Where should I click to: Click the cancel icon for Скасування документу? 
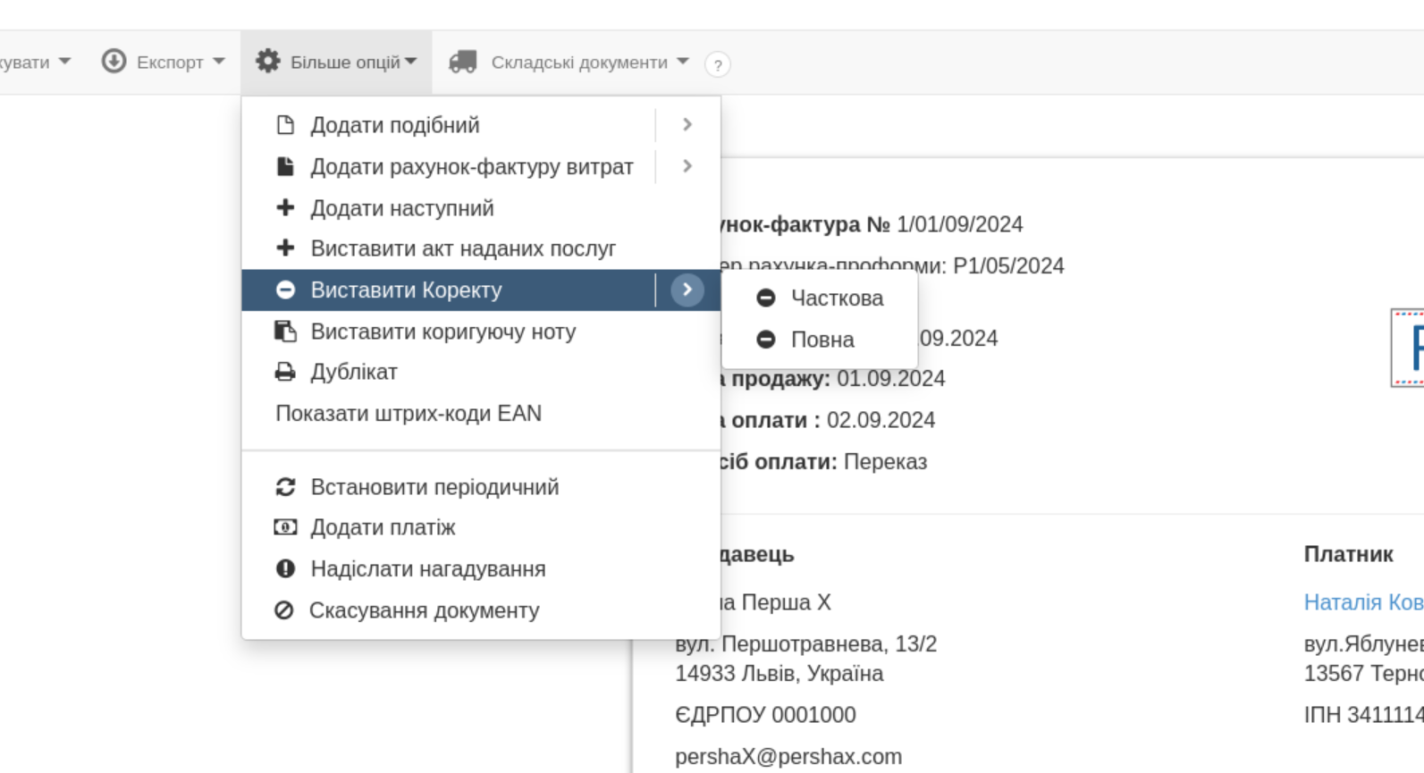(x=284, y=610)
